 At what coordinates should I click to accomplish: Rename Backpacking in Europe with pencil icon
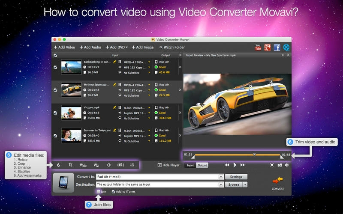coord(114,62)
